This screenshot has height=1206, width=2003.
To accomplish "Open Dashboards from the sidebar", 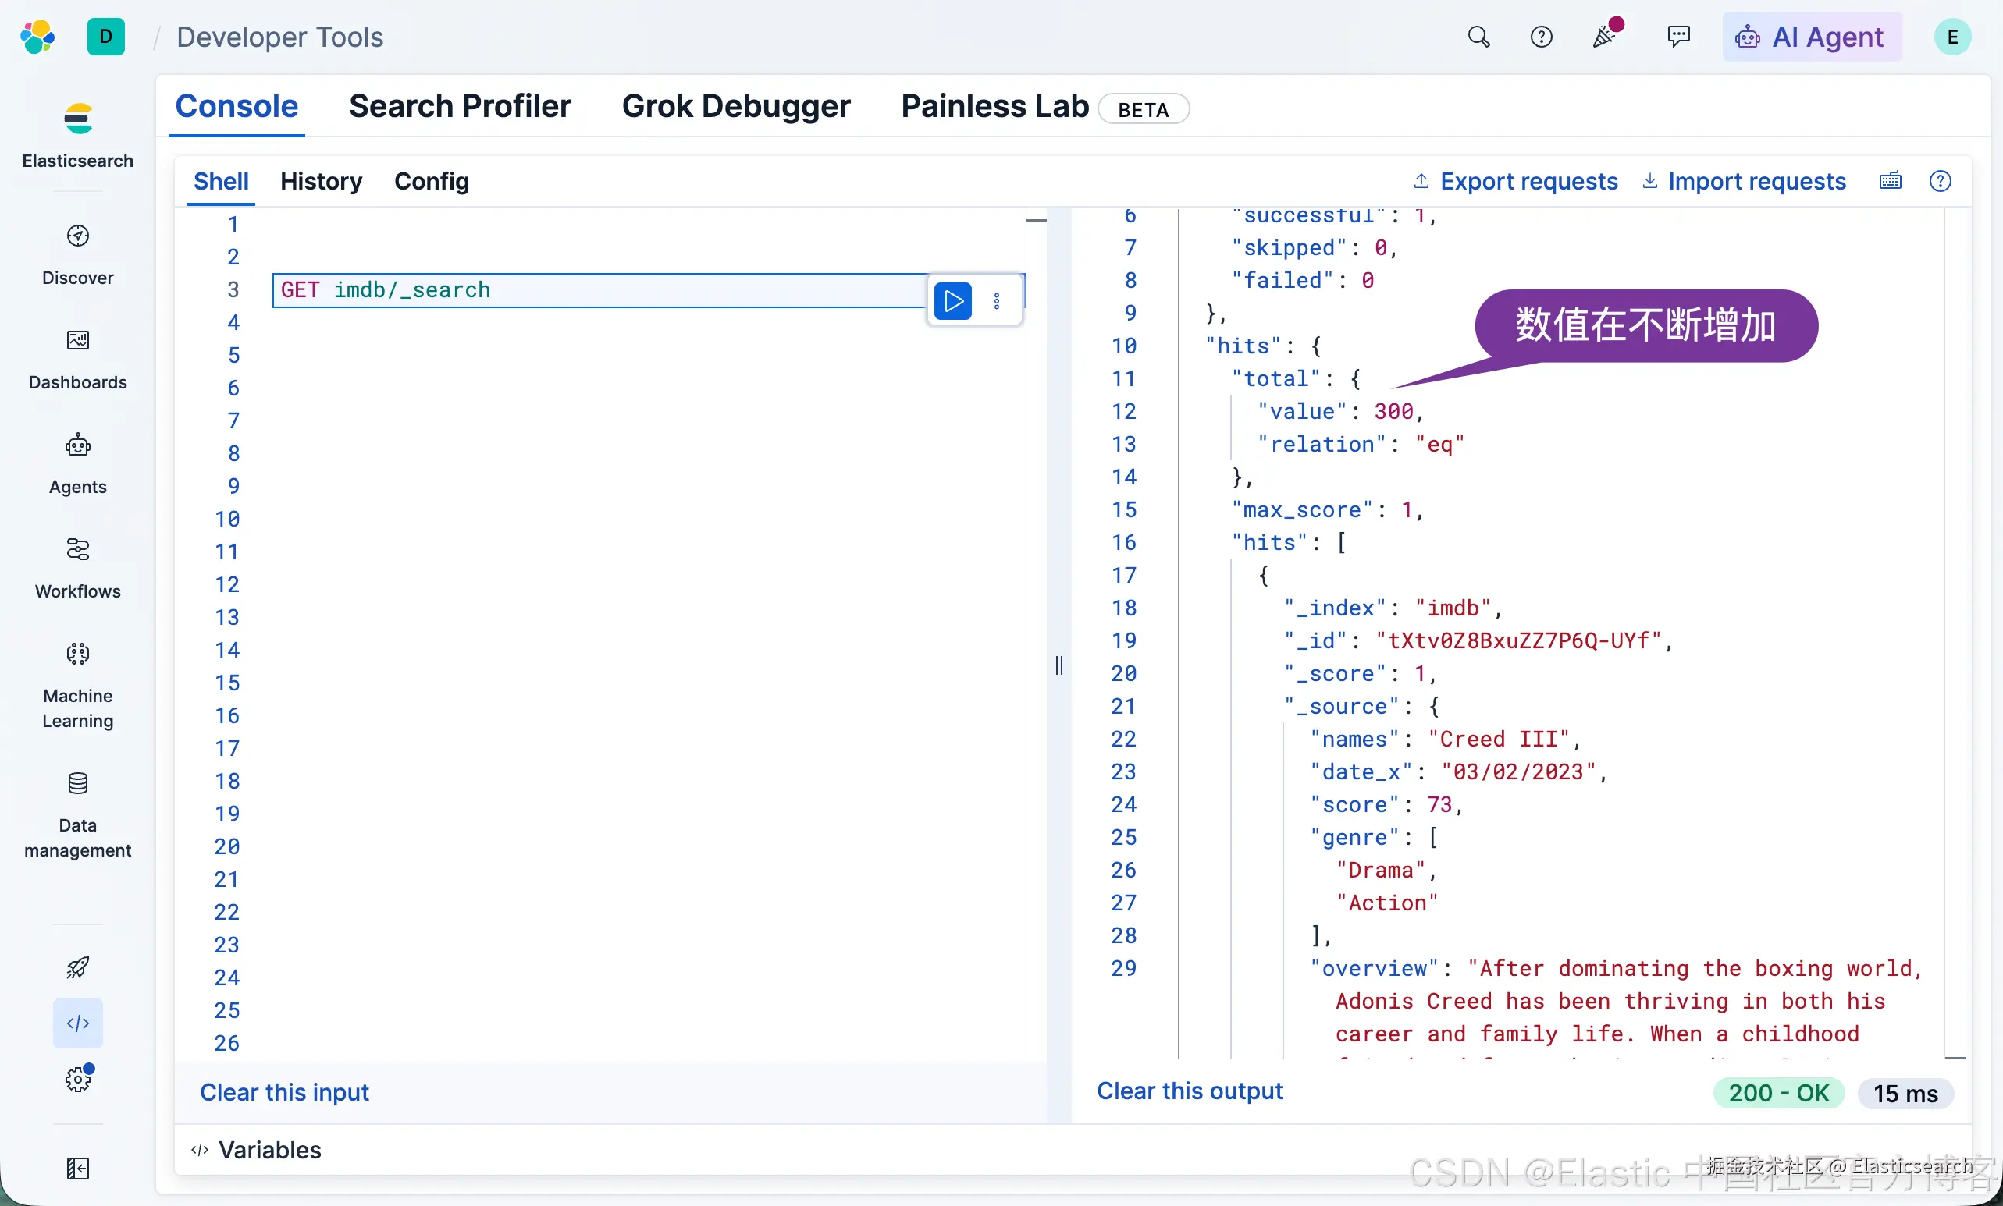I will (x=77, y=360).
